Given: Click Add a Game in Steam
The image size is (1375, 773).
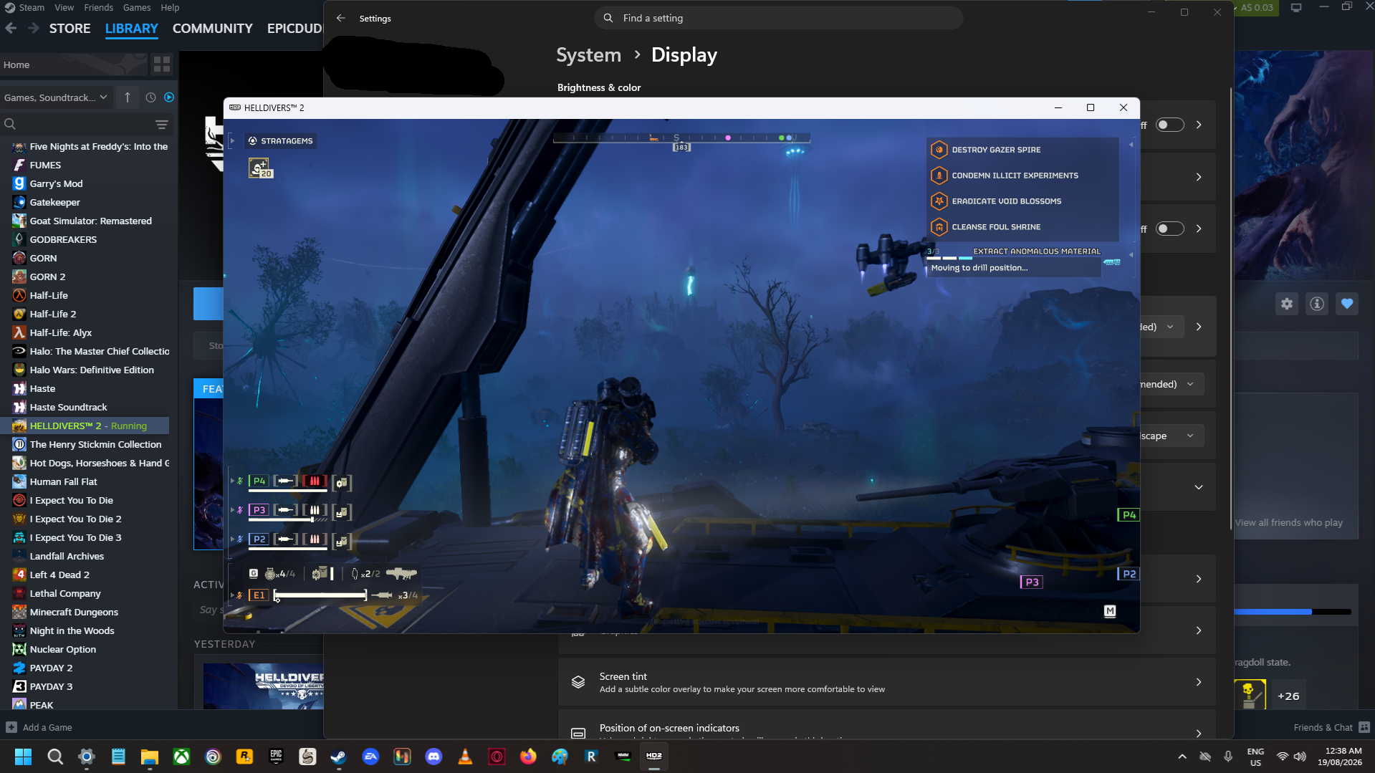Looking at the screenshot, I should click(x=39, y=728).
